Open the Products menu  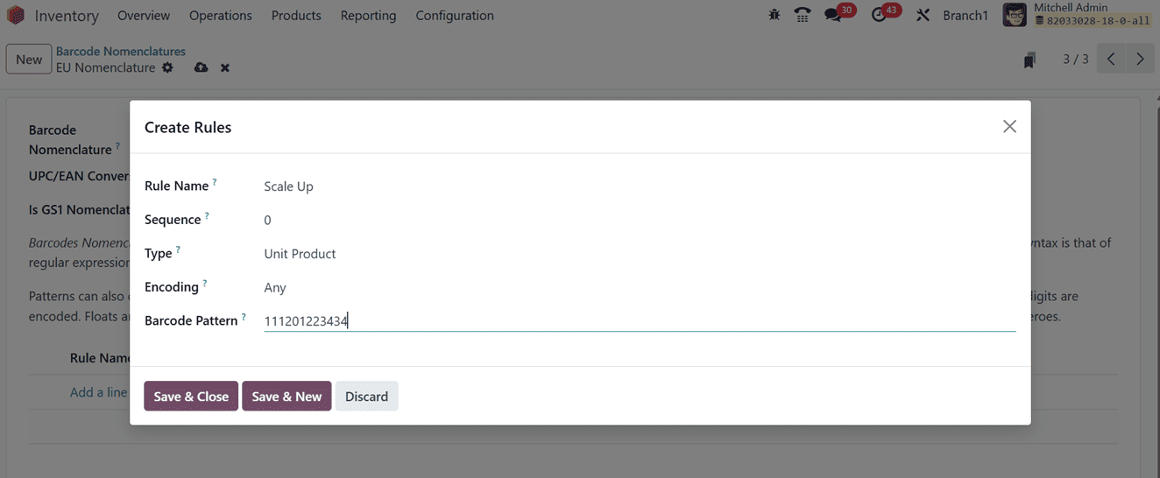[296, 15]
